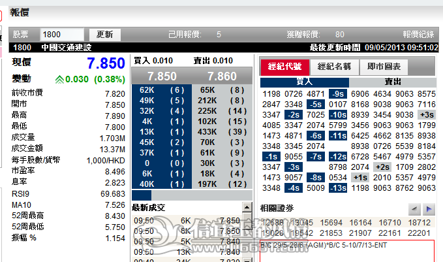Click the 52周最高 value 8.430
Image resolution: width=443 pixels, height=262 pixels.
click(115, 216)
